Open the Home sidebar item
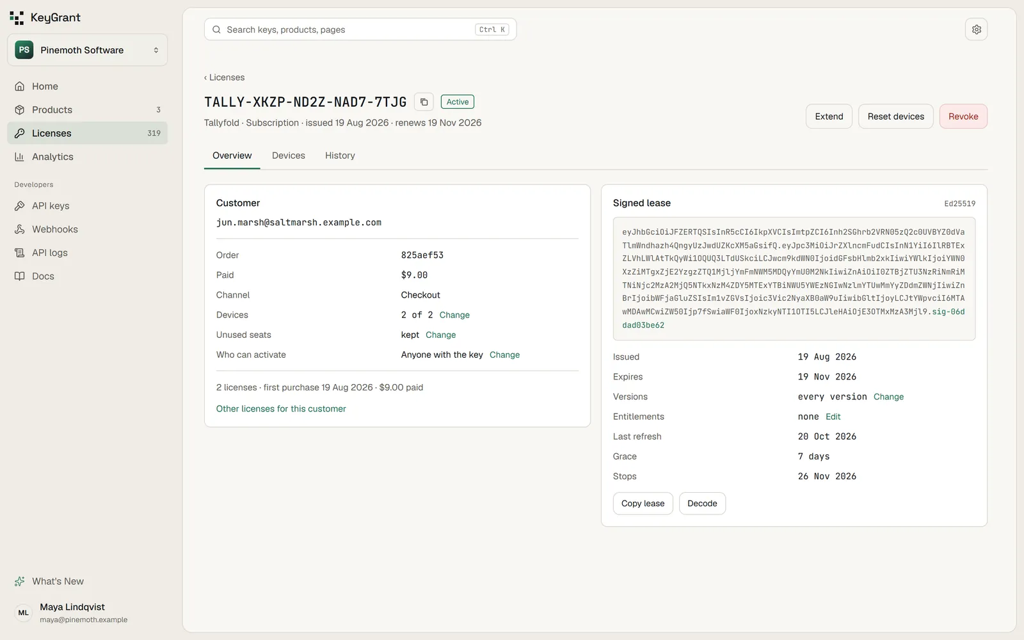Viewport: 1024px width, 640px height. pyautogui.click(x=87, y=86)
